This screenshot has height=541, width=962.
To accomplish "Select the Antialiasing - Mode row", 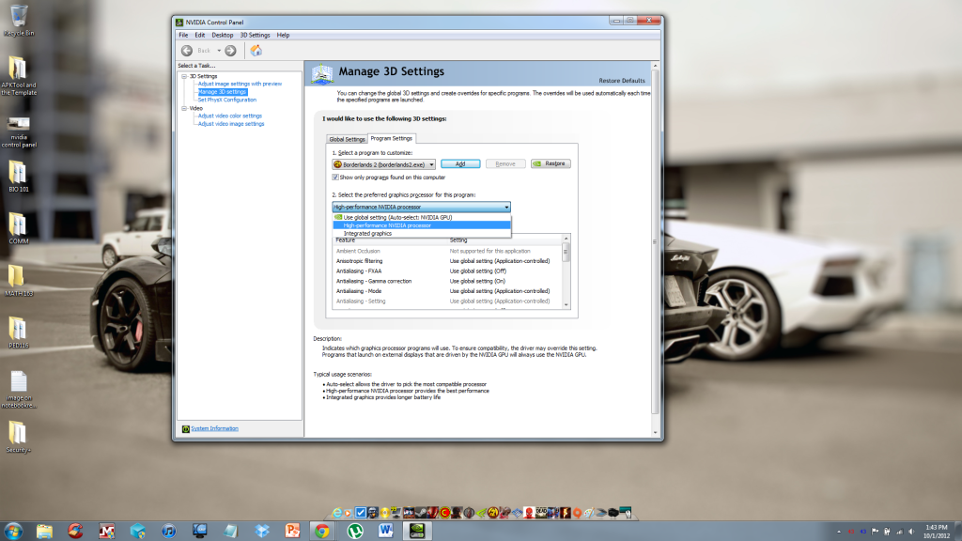I will coord(447,291).
